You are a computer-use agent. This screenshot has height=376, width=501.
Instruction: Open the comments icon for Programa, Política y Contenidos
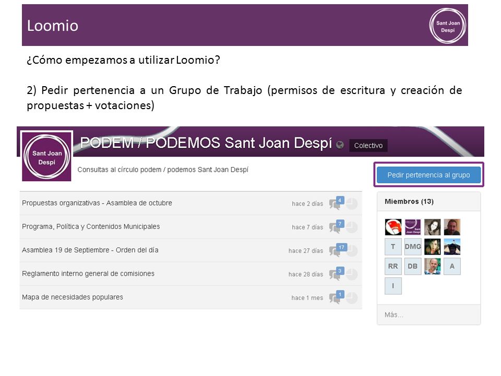(337, 227)
